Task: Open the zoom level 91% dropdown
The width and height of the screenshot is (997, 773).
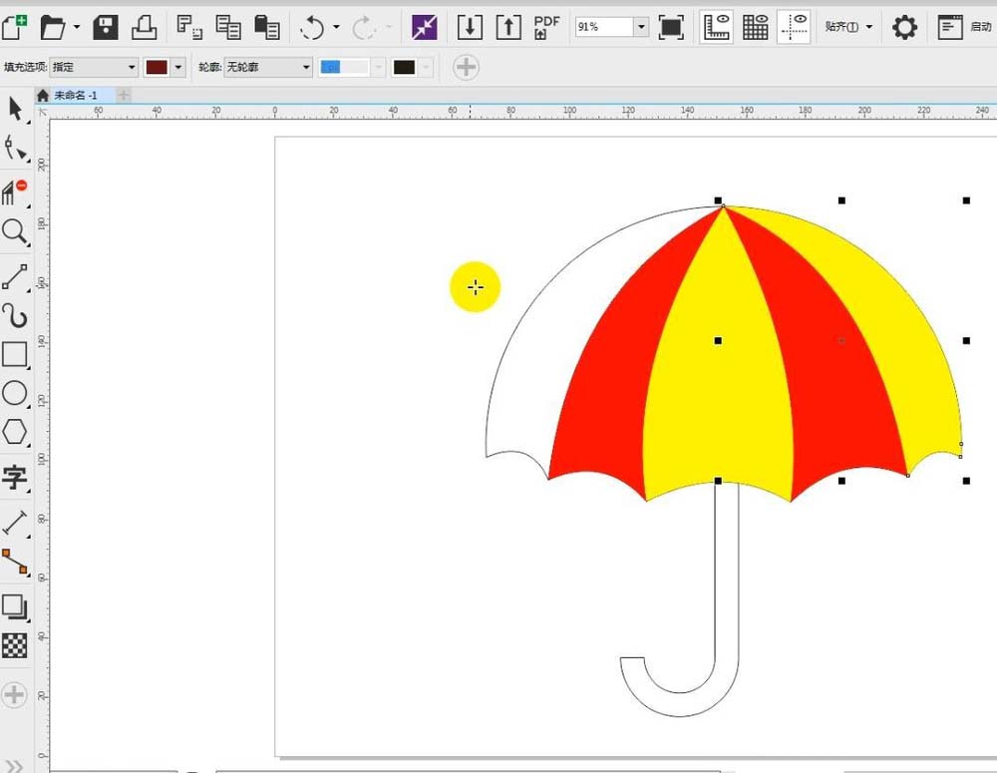Action: (x=641, y=27)
